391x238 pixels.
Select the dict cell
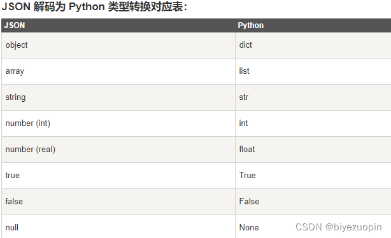(313, 45)
